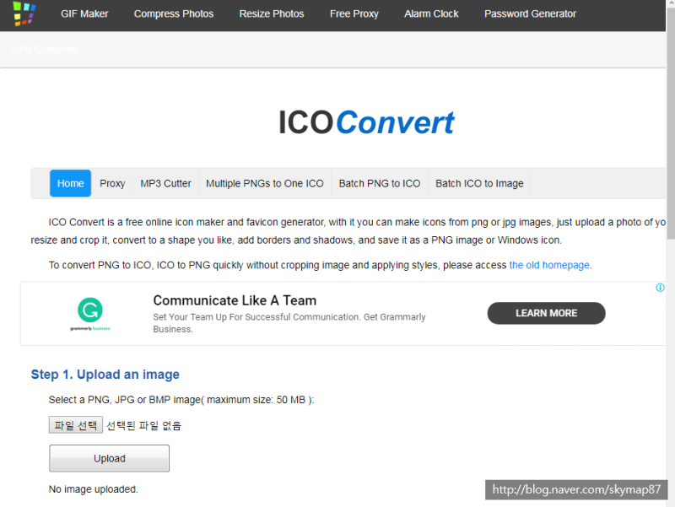This screenshot has width=675, height=507.
Task: Open the MP3 Cutter tab
Action: tap(165, 183)
